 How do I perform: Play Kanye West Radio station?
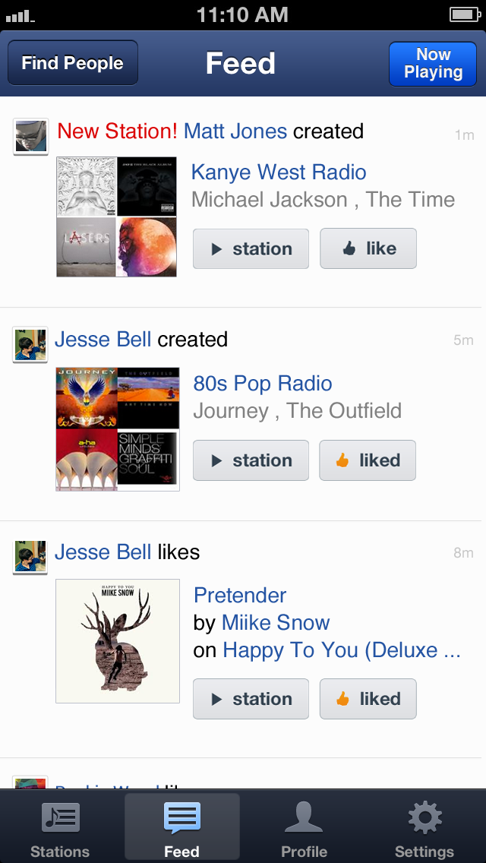(251, 248)
